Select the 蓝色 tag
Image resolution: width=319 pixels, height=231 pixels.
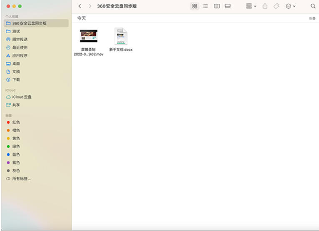pyautogui.click(x=16, y=154)
